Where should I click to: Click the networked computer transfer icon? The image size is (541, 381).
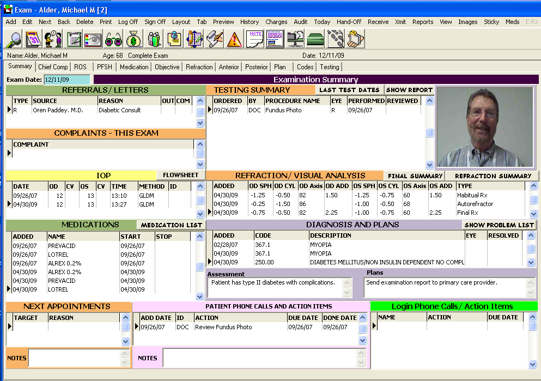pyautogui.click(x=295, y=39)
